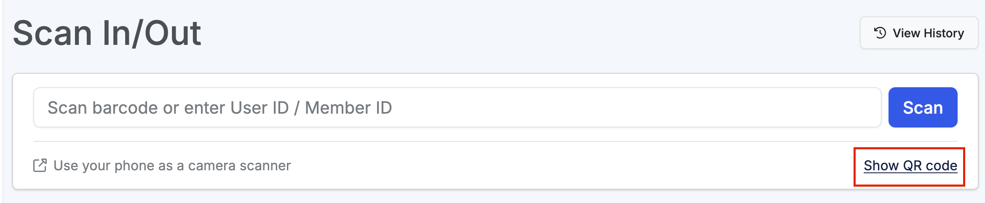The width and height of the screenshot is (985, 203).
Task: Click the icon inside View History button
Action: (x=880, y=33)
